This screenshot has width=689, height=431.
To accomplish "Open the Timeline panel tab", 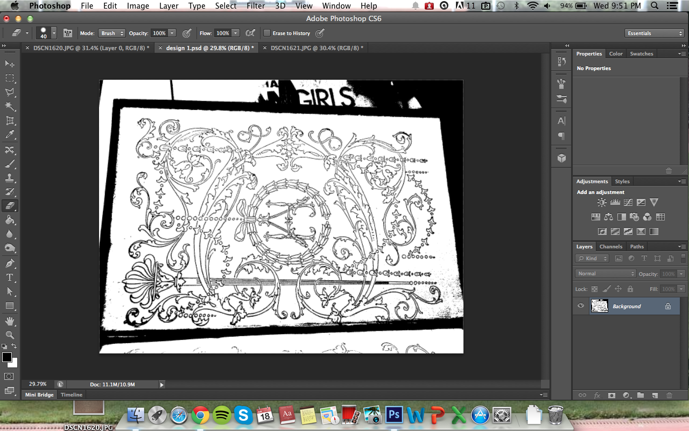I will [x=72, y=394].
